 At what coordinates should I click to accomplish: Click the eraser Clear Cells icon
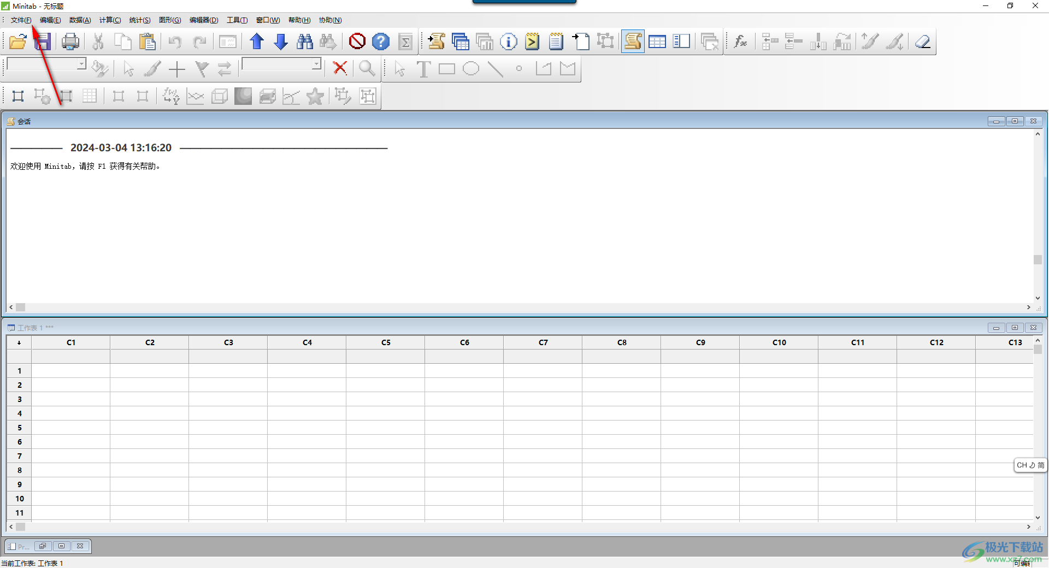click(923, 42)
